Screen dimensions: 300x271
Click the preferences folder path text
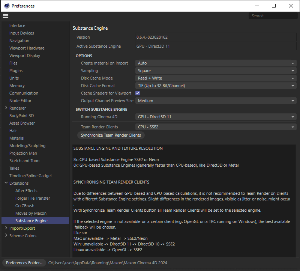point(108,263)
